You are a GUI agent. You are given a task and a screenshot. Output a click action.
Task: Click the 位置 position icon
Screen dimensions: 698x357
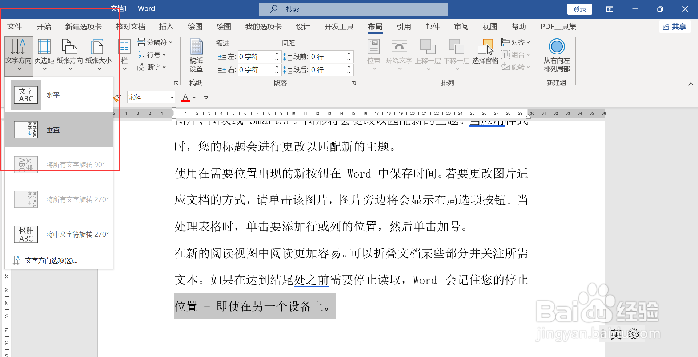(374, 47)
